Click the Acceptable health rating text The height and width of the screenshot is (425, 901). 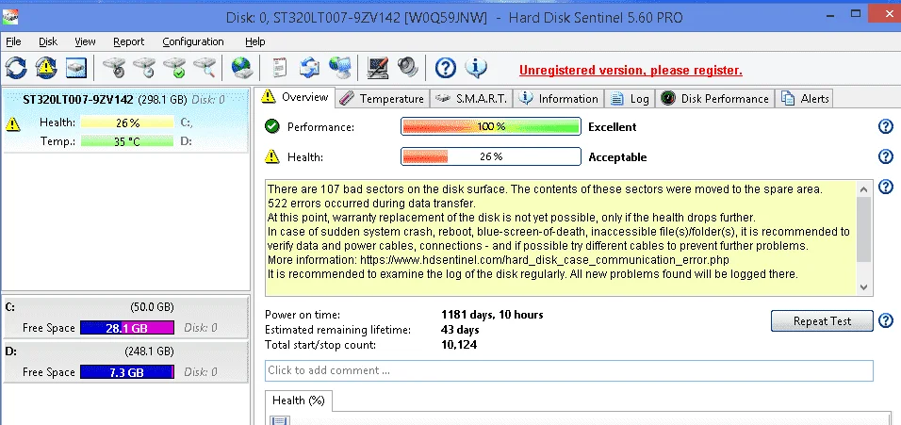617,157
